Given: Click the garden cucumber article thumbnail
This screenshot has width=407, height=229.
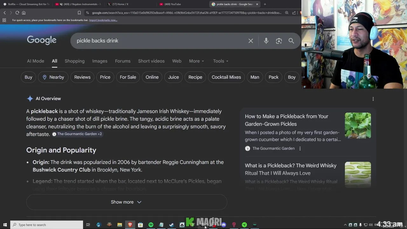Looking at the screenshot, I should pyautogui.click(x=358, y=126).
